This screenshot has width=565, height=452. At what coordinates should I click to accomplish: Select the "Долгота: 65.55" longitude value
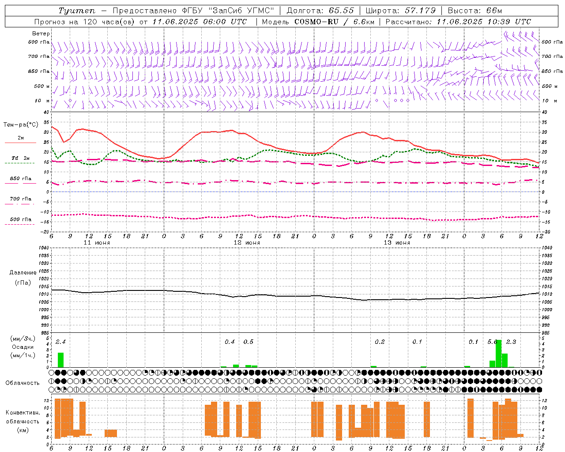320,11
